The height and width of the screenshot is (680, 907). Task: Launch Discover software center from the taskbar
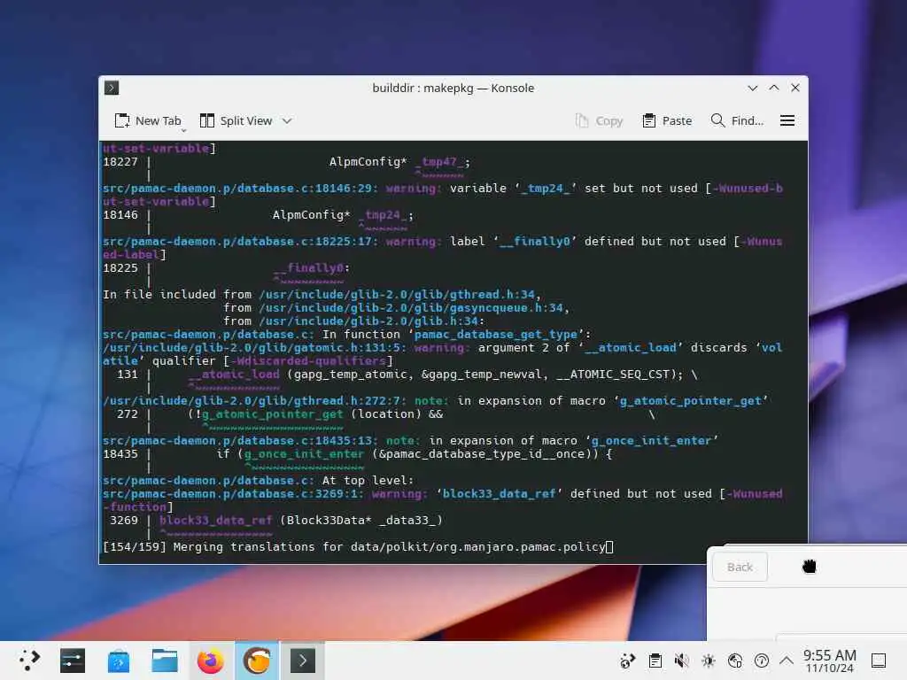(119, 661)
